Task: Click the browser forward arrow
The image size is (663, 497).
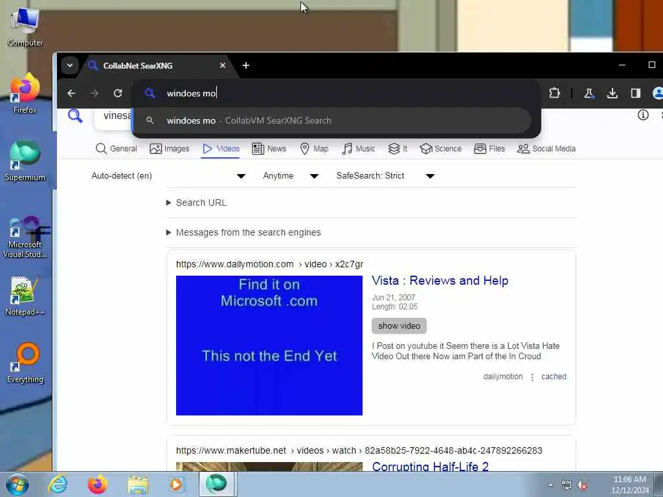Action: (95, 93)
